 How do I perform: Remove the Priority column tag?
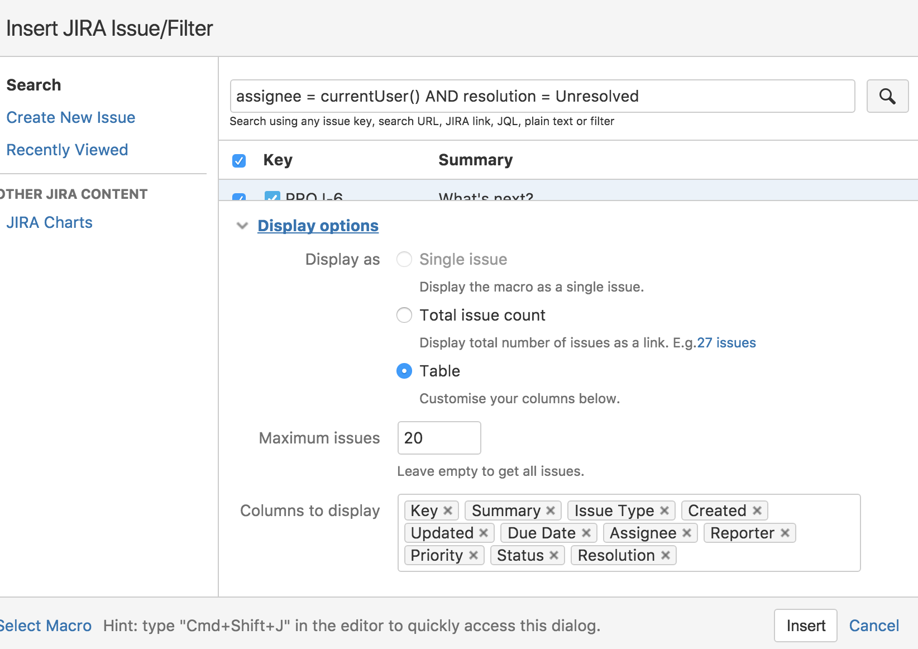(474, 555)
